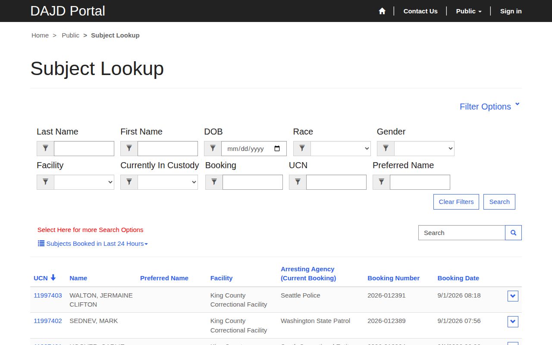Focus the Preferred Name input field
The image size is (552, 345).
420,182
